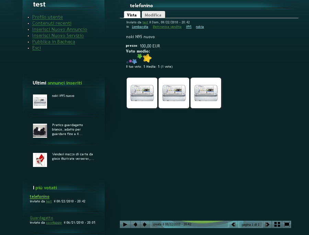
Task: Open the second Nokia phone image in the gallery
Action: 174,93
